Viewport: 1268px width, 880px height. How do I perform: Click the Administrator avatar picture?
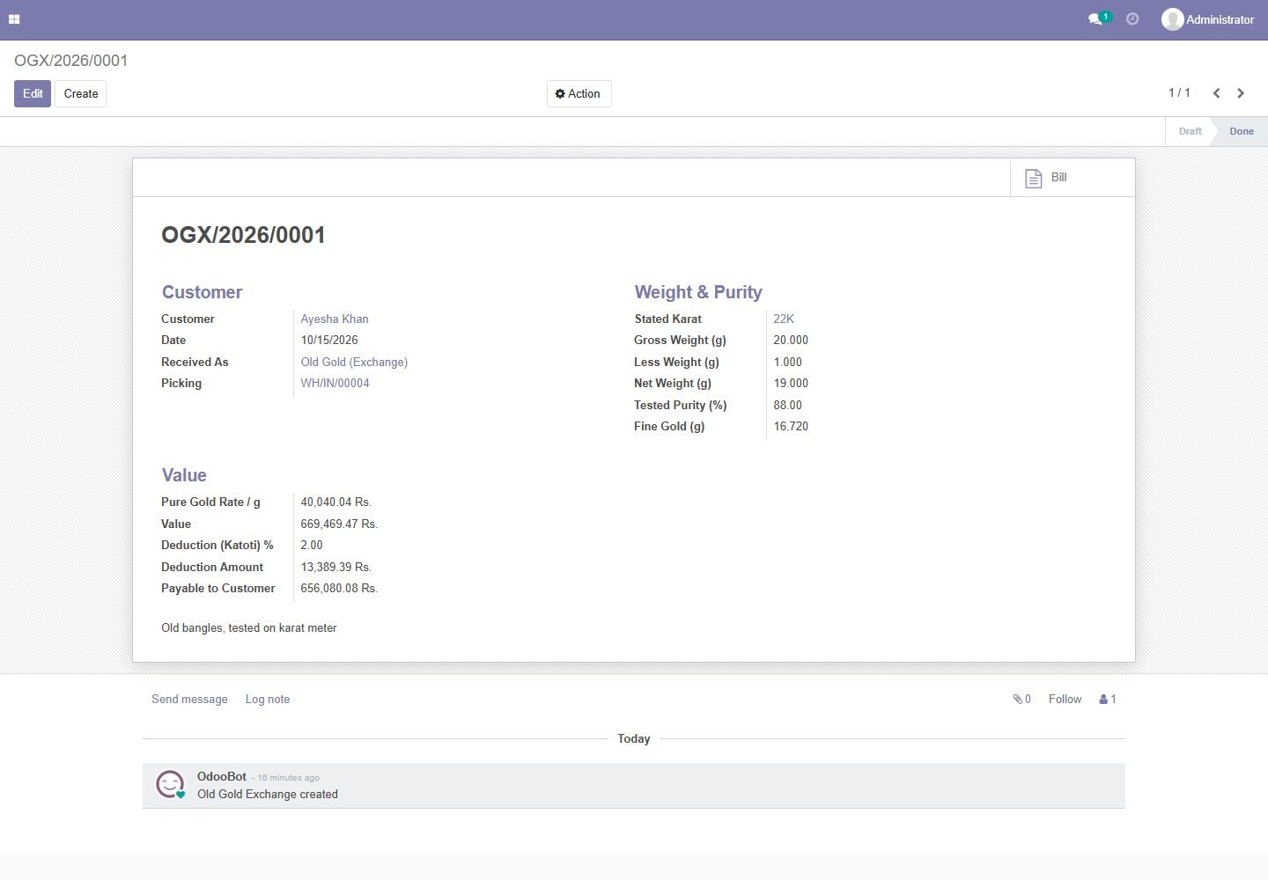[x=1172, y=19]
